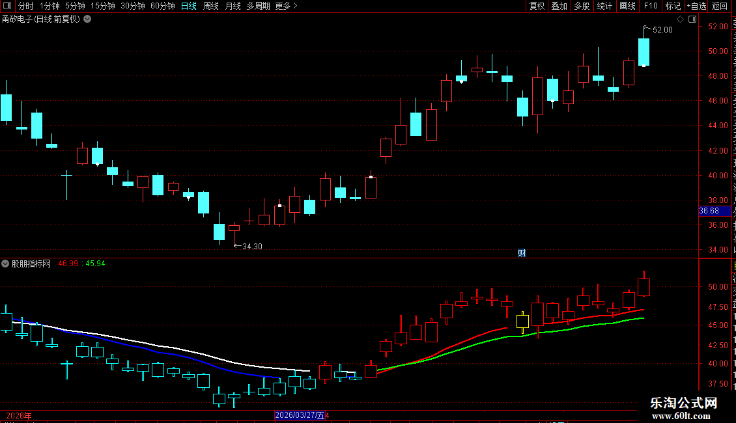Open the 多周期 multi-period view
The width and height of the screenshot is (736, 423).
click(x=258, y=6)
